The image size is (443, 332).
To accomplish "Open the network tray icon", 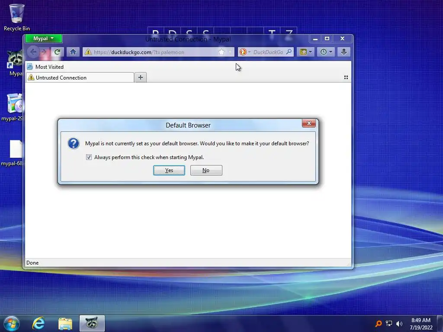I will point(389,323).
